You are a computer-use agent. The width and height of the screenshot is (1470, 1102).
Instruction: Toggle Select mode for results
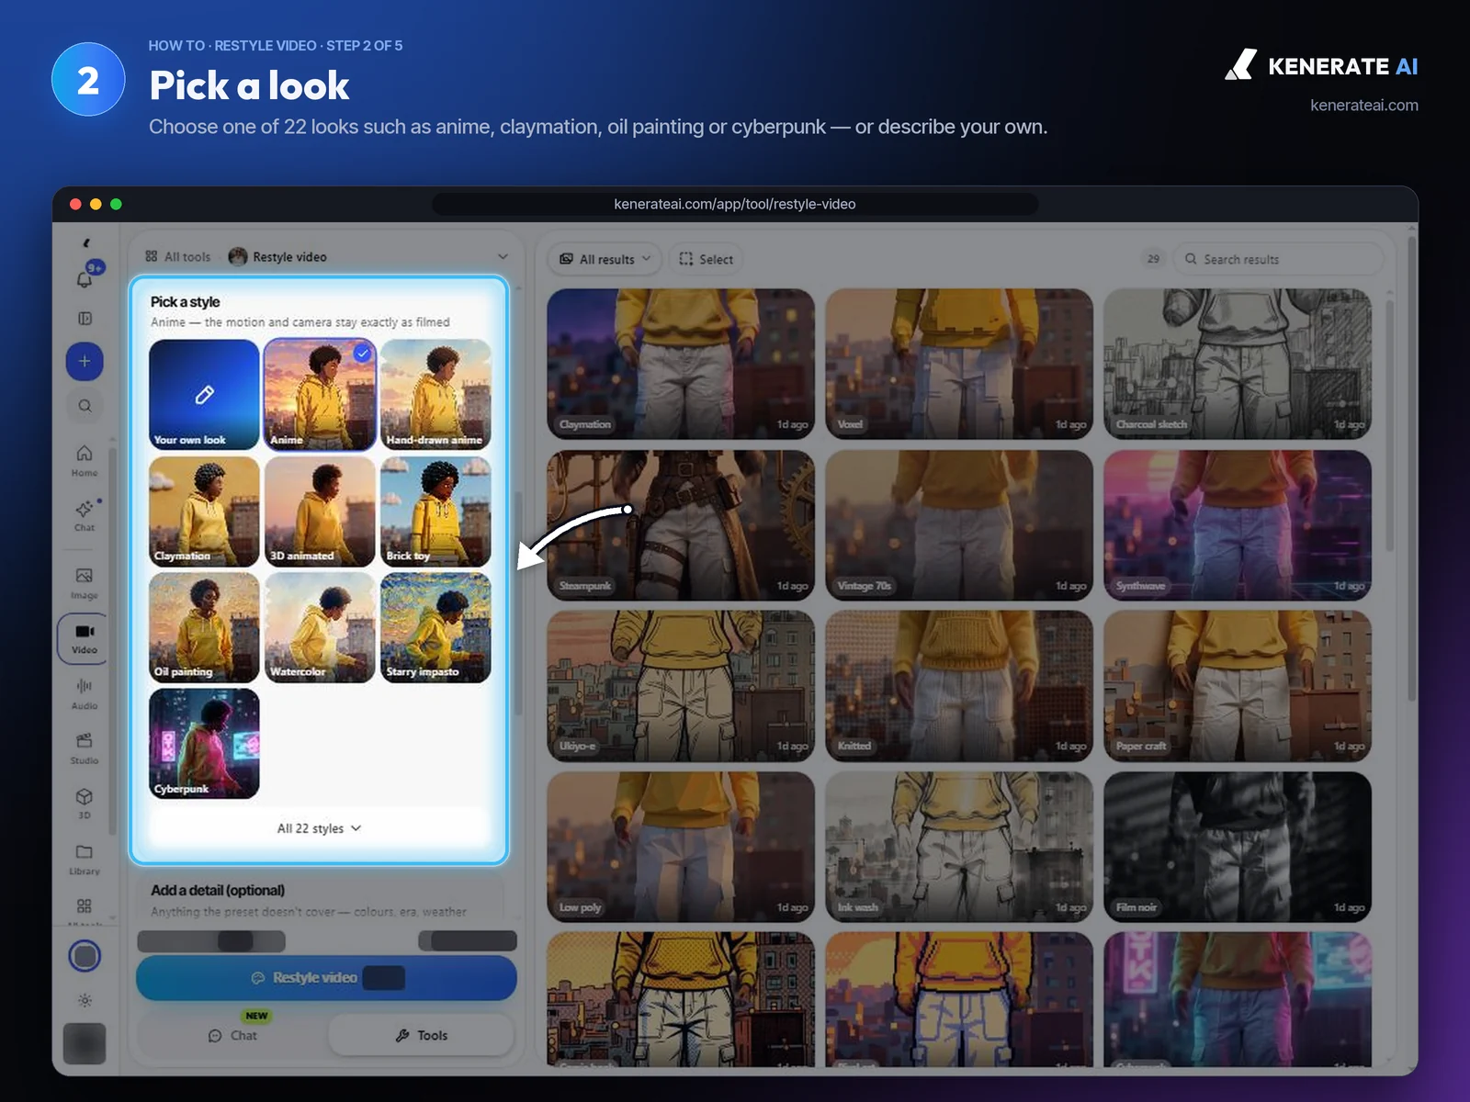[x=706, y=259]
